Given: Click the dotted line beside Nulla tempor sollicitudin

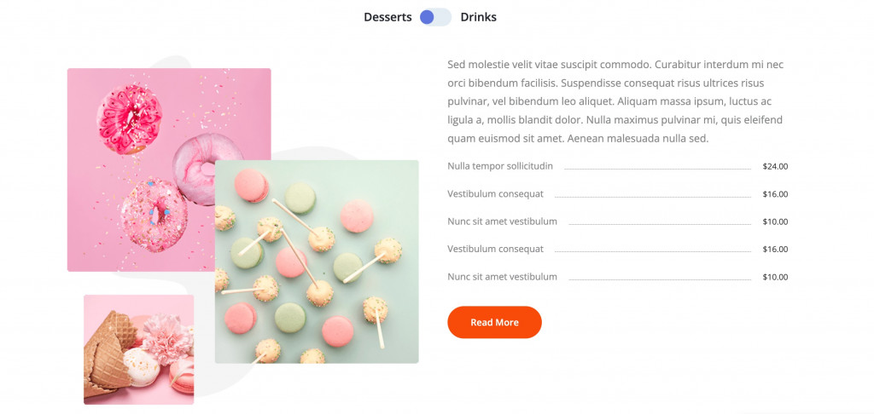Looking at the screenshot, I should tap(658, 169).
